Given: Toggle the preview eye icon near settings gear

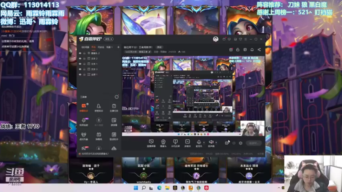Looking at the screenshot, I should [234, 143].
